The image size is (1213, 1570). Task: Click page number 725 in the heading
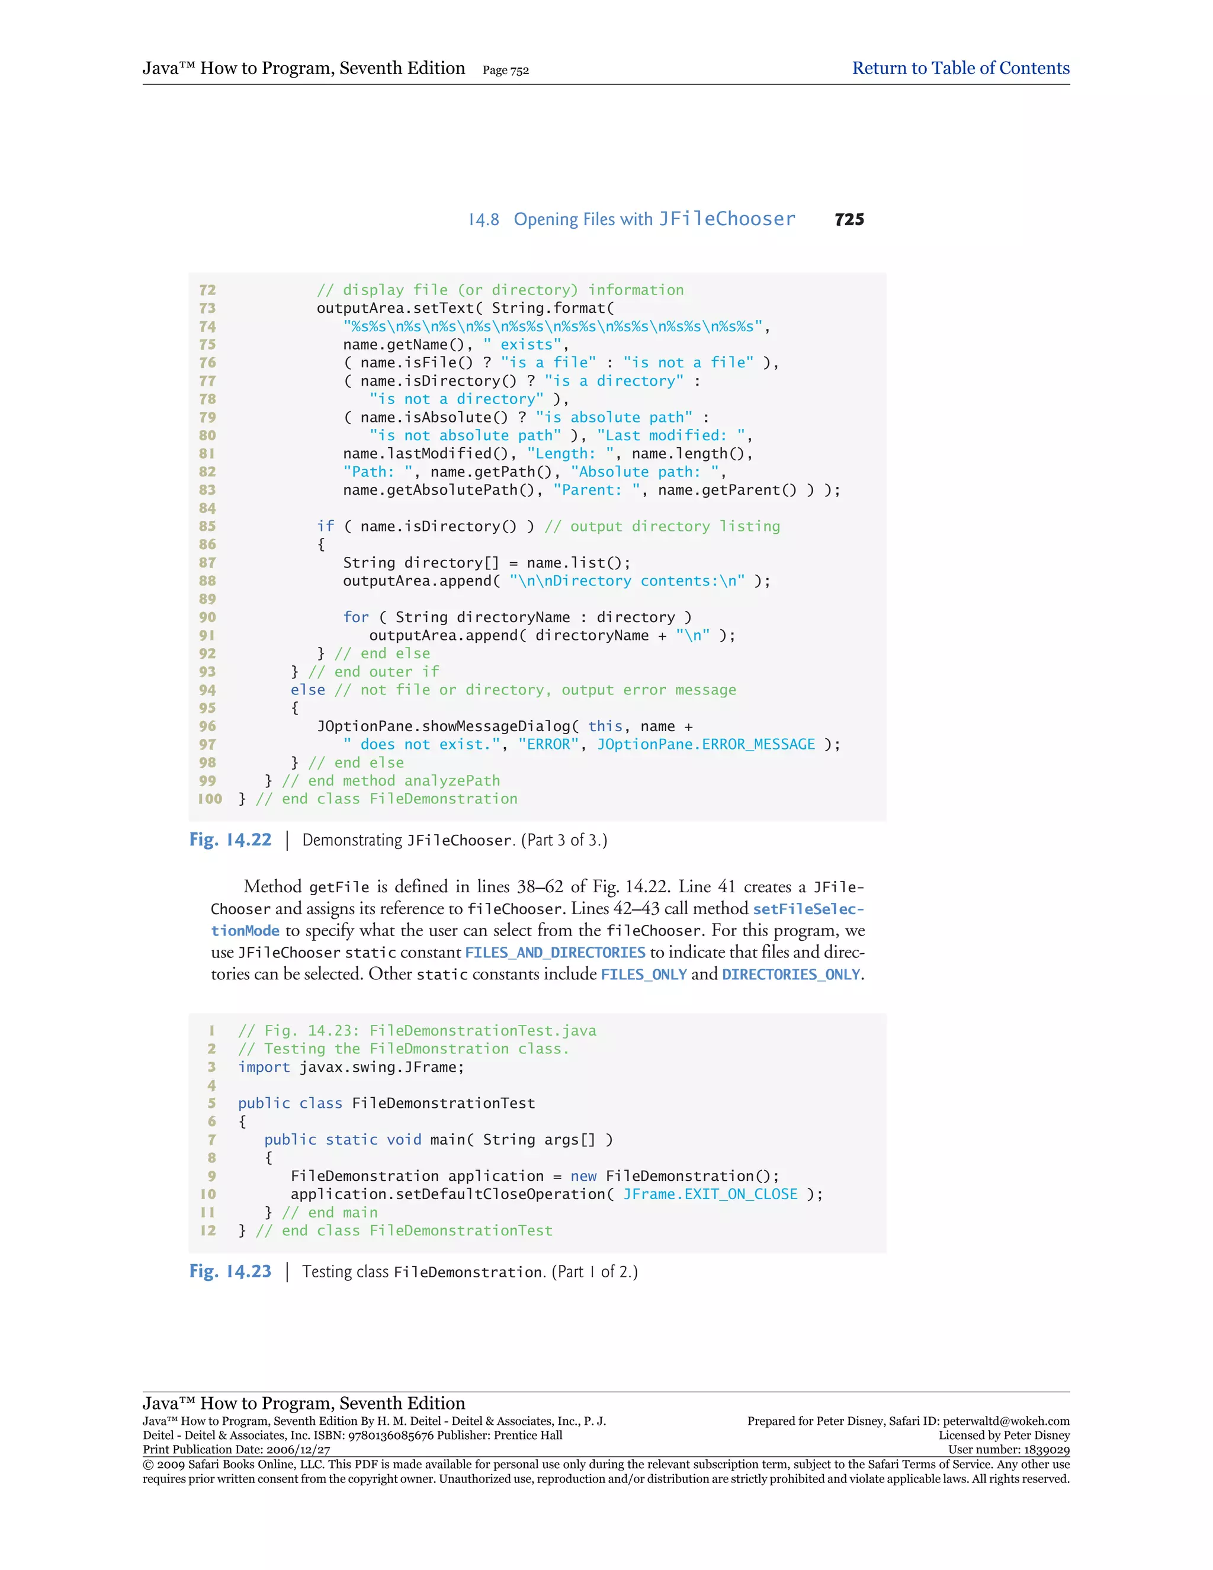coord(849,220)
